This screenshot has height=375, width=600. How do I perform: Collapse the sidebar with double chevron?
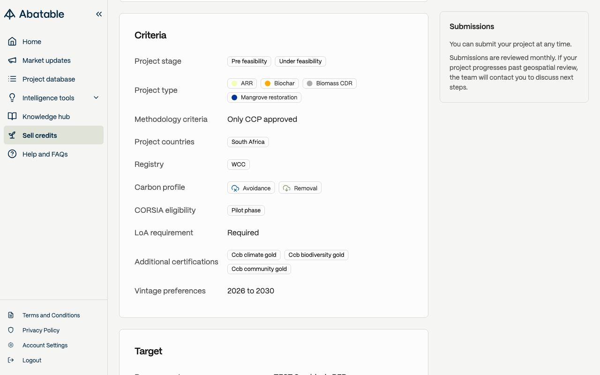99,14
